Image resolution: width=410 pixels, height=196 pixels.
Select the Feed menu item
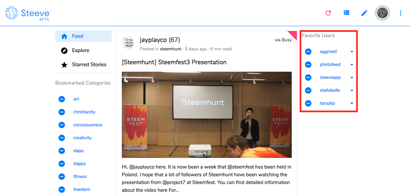click(x=83, y=36)
